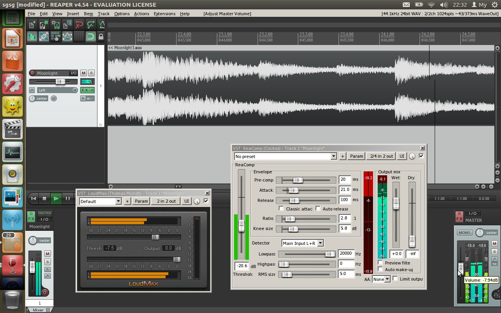Viewport: 501px width, 313px height.
Task: Click the green Redo toolbar icon
Action: coord(91,25)
